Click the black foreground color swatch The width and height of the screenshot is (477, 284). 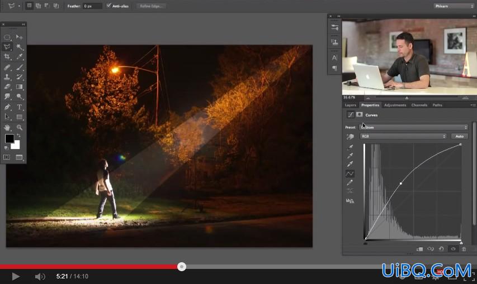tap(9, 138)
